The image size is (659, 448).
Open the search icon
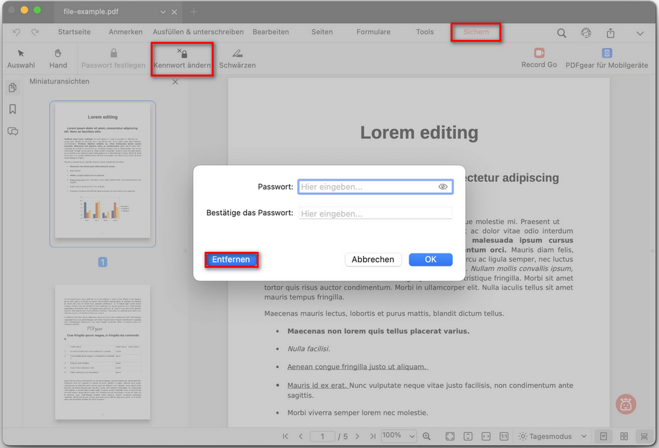point(562,33)
